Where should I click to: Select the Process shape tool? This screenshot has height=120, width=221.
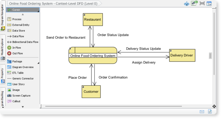[17, 19]
